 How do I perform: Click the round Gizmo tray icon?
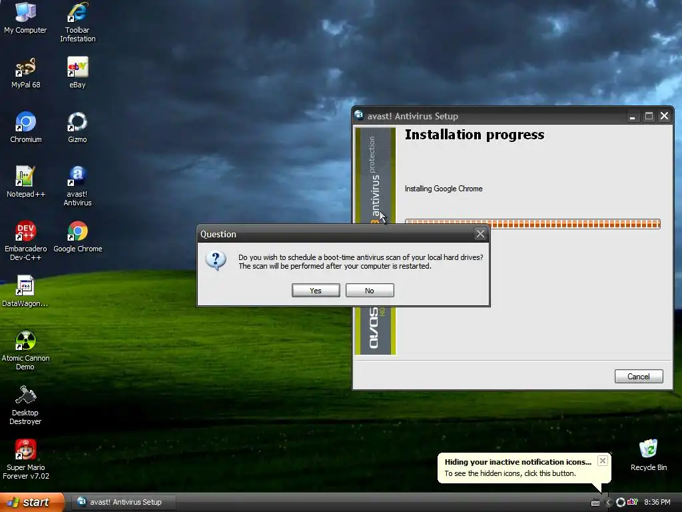click(621, 502)
